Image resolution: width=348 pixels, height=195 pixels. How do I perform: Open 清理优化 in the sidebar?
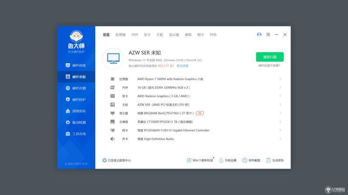[x=76, y=111]
